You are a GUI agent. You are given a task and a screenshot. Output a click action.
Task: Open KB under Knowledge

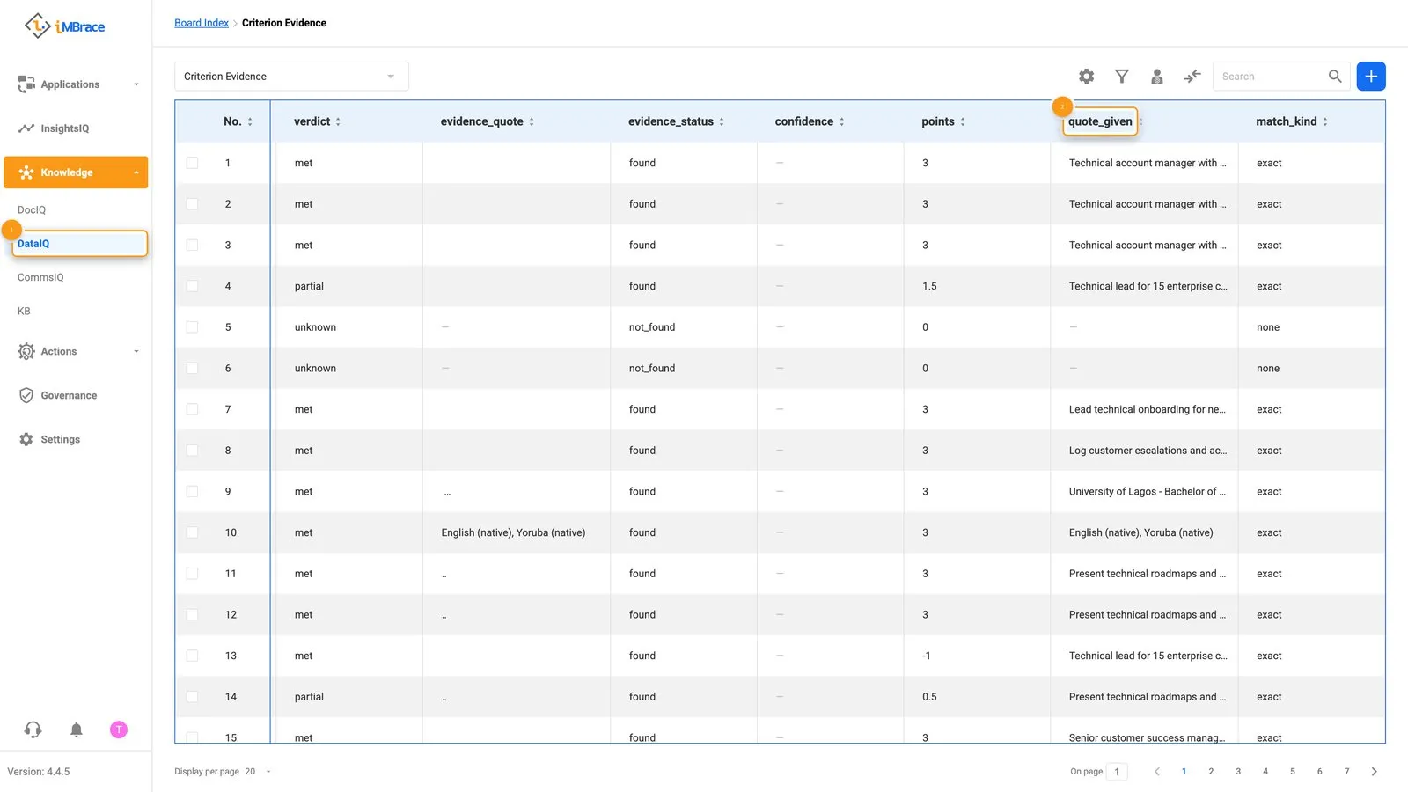point(24,312)
